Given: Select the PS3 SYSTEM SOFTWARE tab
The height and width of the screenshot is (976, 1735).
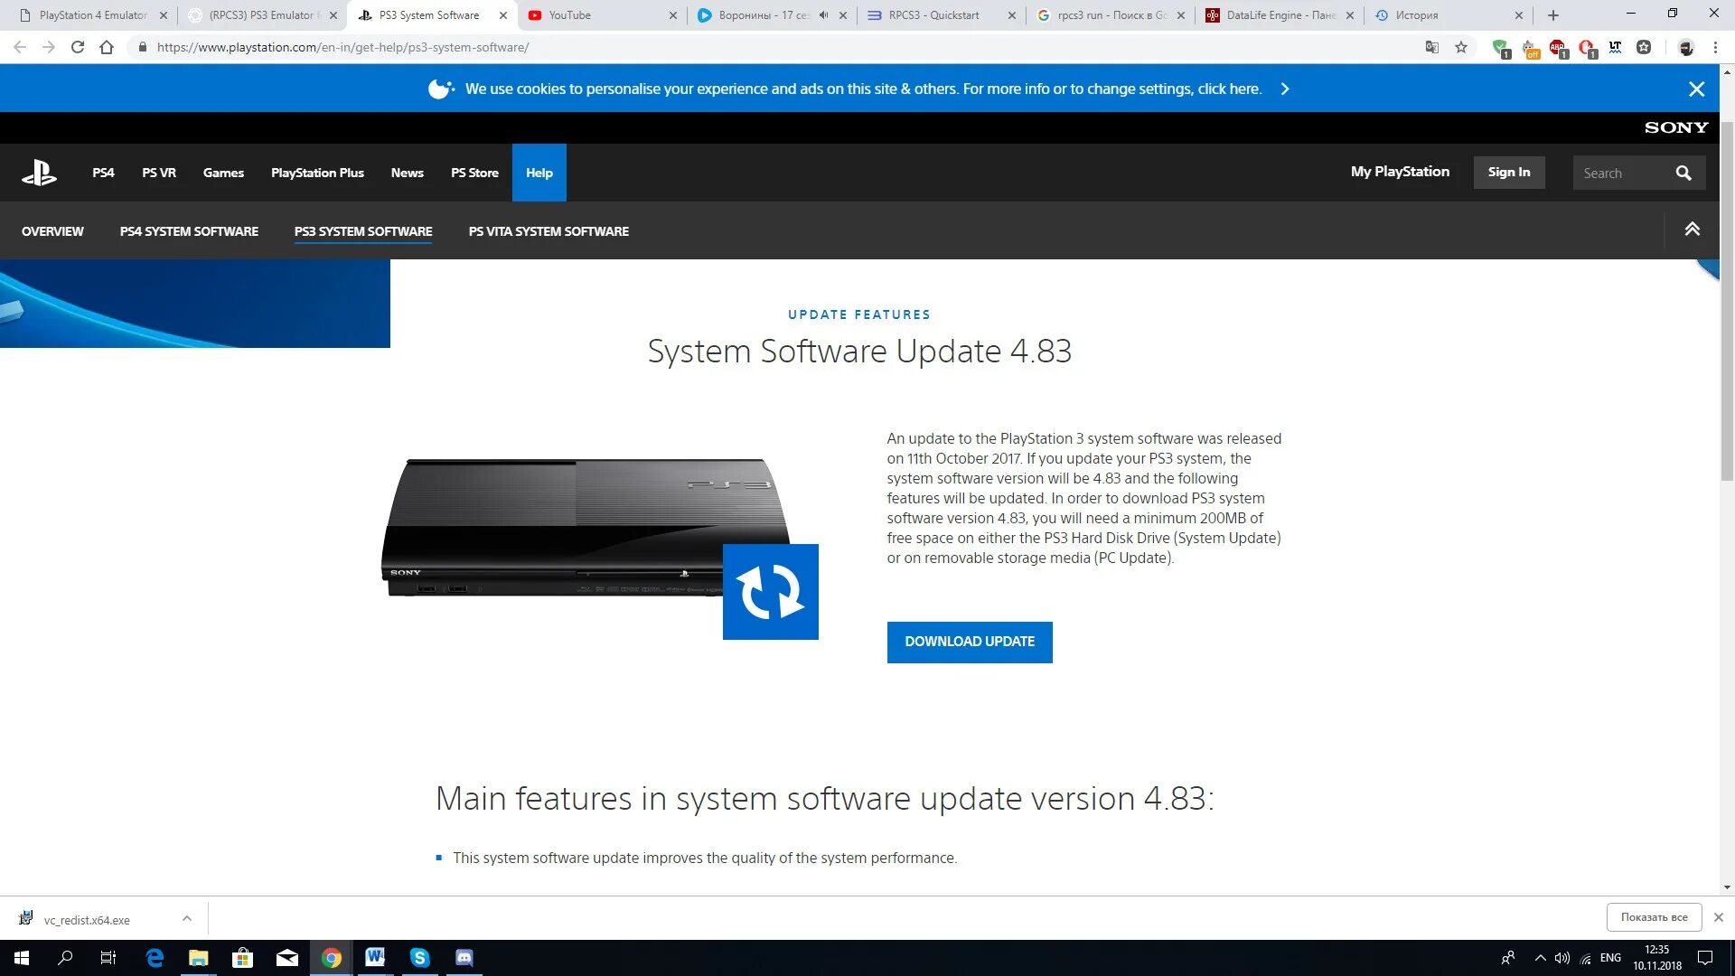Looking at the screenshot, I should tap(363, 231).
